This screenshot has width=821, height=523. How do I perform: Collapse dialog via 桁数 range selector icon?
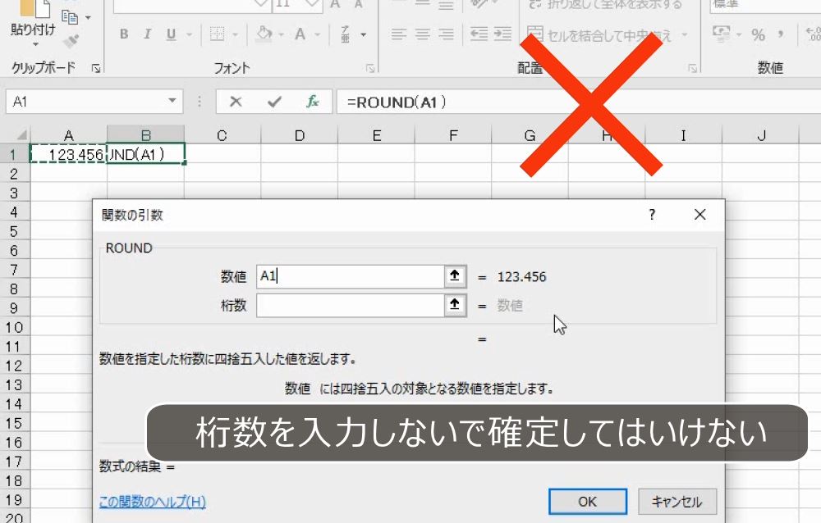pos(455,306)
